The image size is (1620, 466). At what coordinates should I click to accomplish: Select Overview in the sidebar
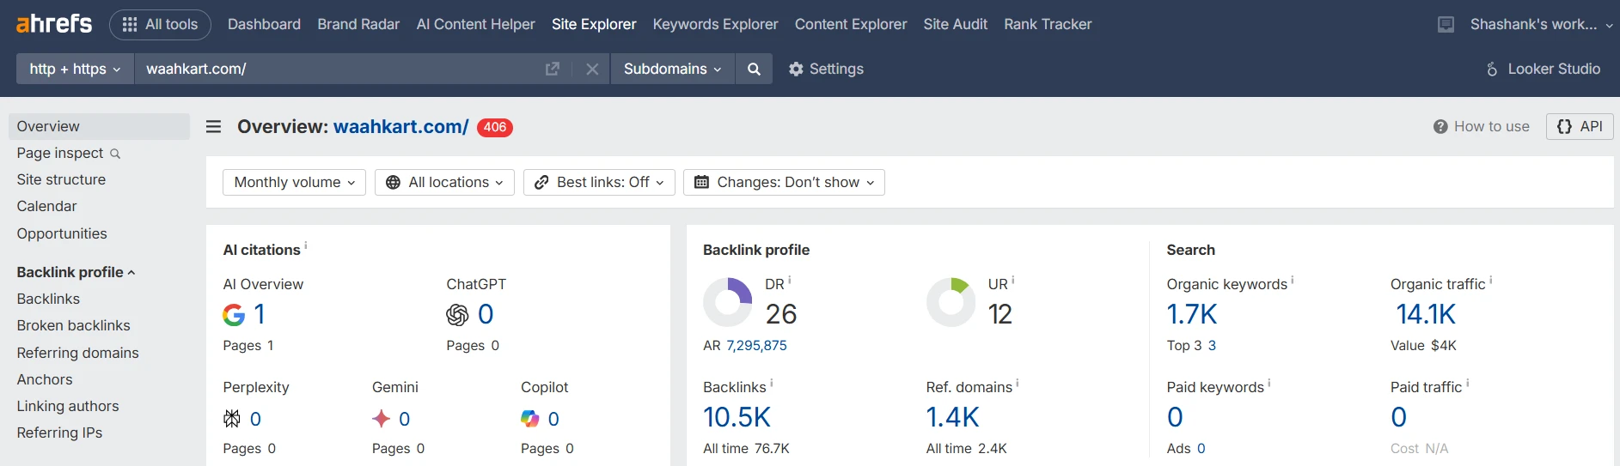click(x=99, y=126)
